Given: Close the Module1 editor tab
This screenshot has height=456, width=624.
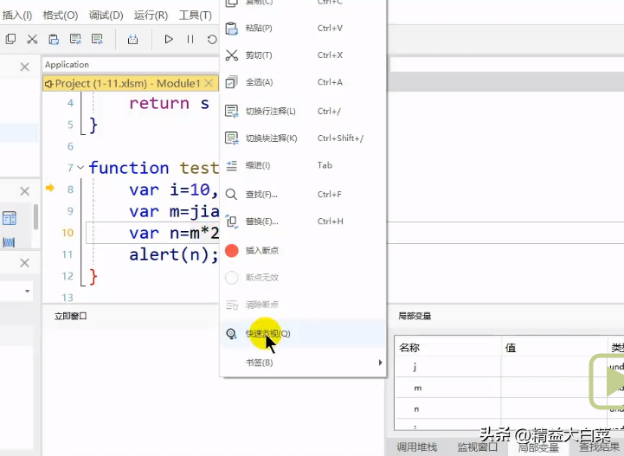Looking at the screenshot, I should pos(209,83).
